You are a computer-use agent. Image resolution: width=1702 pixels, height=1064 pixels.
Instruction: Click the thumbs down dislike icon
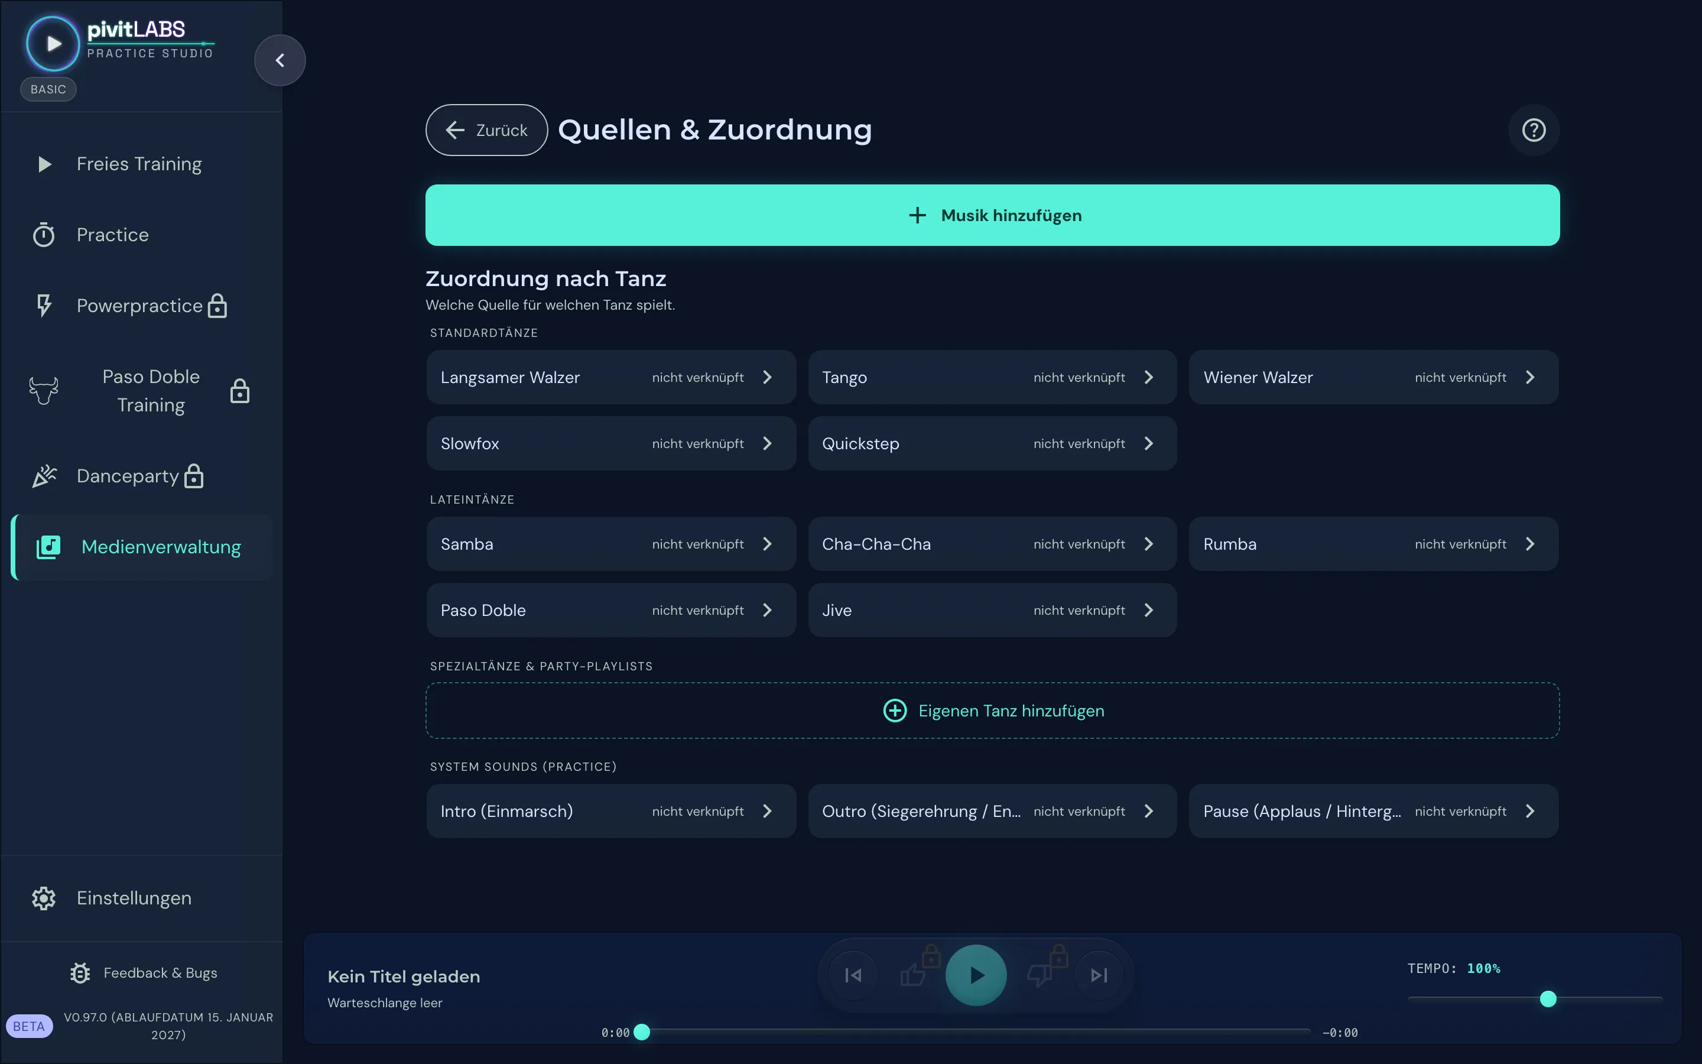(x=1039, y=975)
